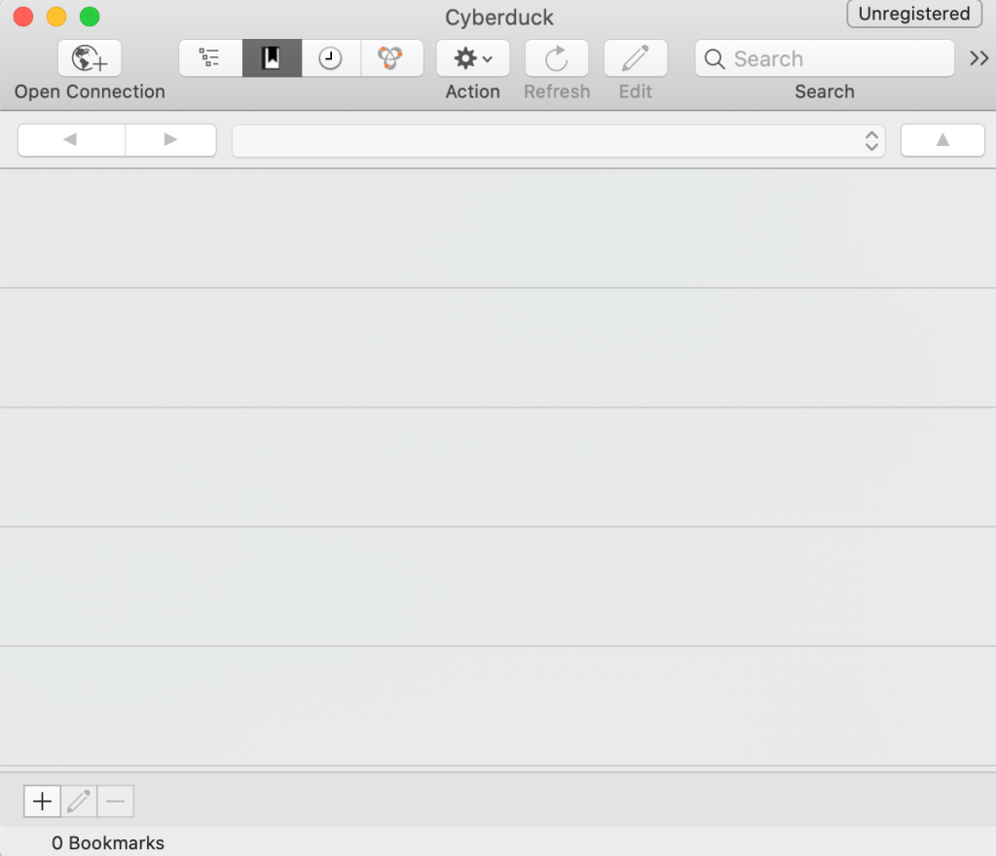The image size is (996, 856).
Task: Toggle the Bookmarks view button
Action: (x=272, y=58)
